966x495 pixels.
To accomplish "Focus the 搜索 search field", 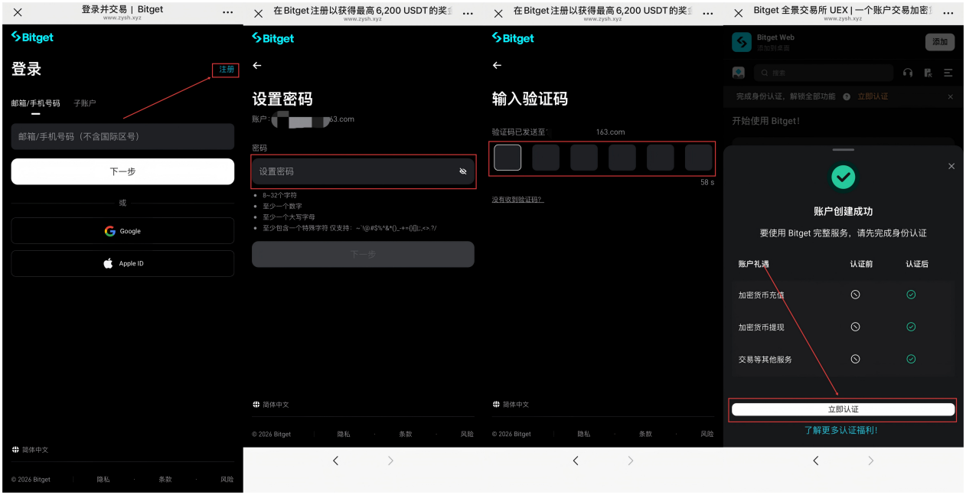I will tap(824, 73).
